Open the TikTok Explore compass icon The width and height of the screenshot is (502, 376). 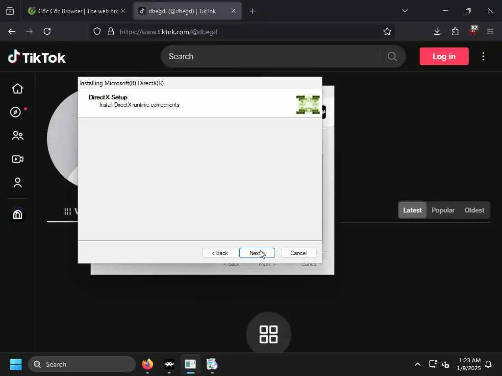[x=16, y=112]
